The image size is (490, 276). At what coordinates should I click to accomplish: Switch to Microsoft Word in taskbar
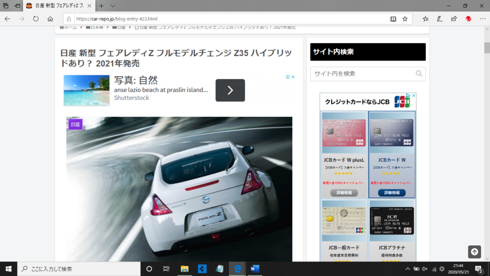[x=255, y=269]
